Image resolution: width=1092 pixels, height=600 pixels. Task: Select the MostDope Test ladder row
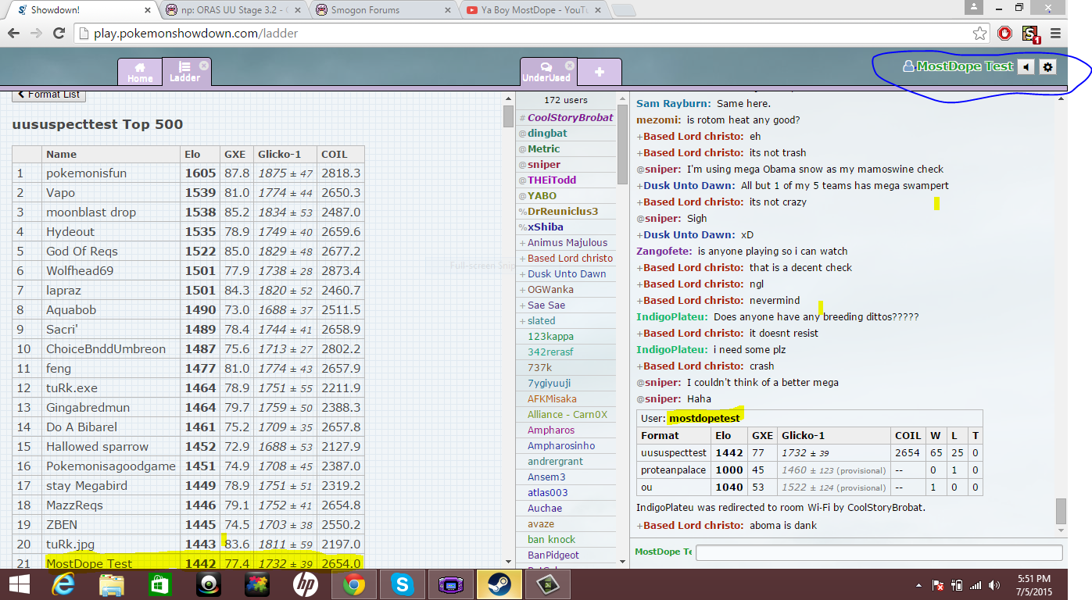188,563
